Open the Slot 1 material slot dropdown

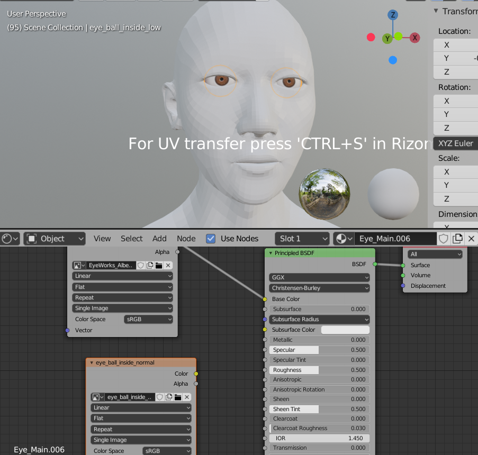(302, 239)
